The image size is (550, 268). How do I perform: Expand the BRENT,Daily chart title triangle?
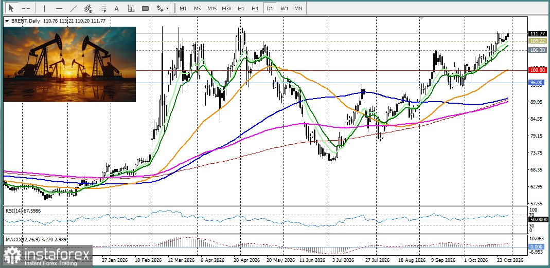point(6,21)
